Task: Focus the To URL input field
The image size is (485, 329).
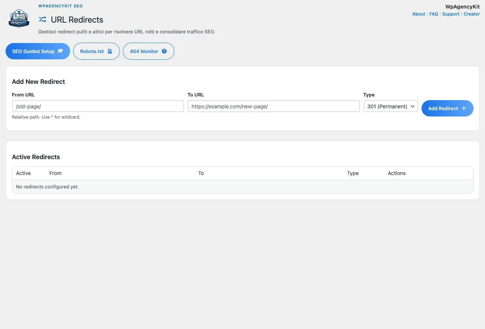Action: [x=274, y=106]
